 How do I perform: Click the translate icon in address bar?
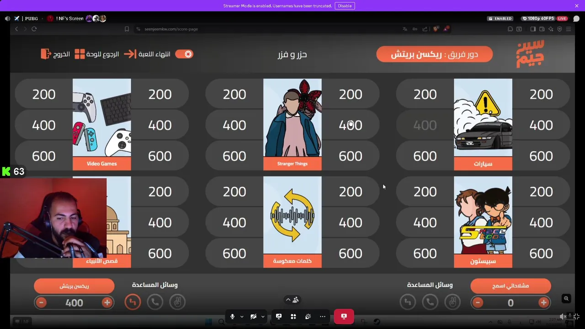(x=405, y=29)
